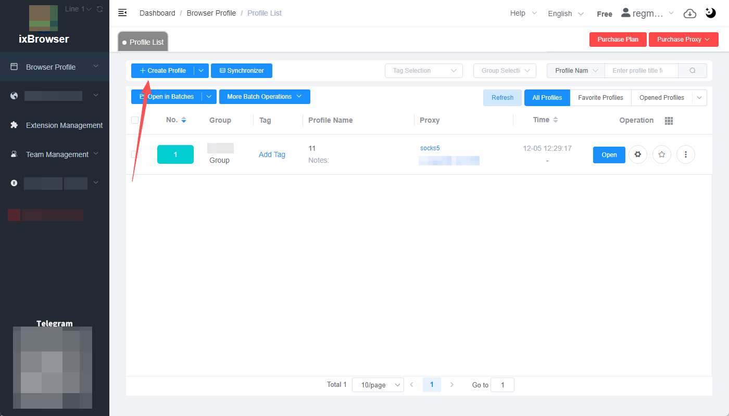Check the select-all checkbox in table header

[x=135, y=120]
